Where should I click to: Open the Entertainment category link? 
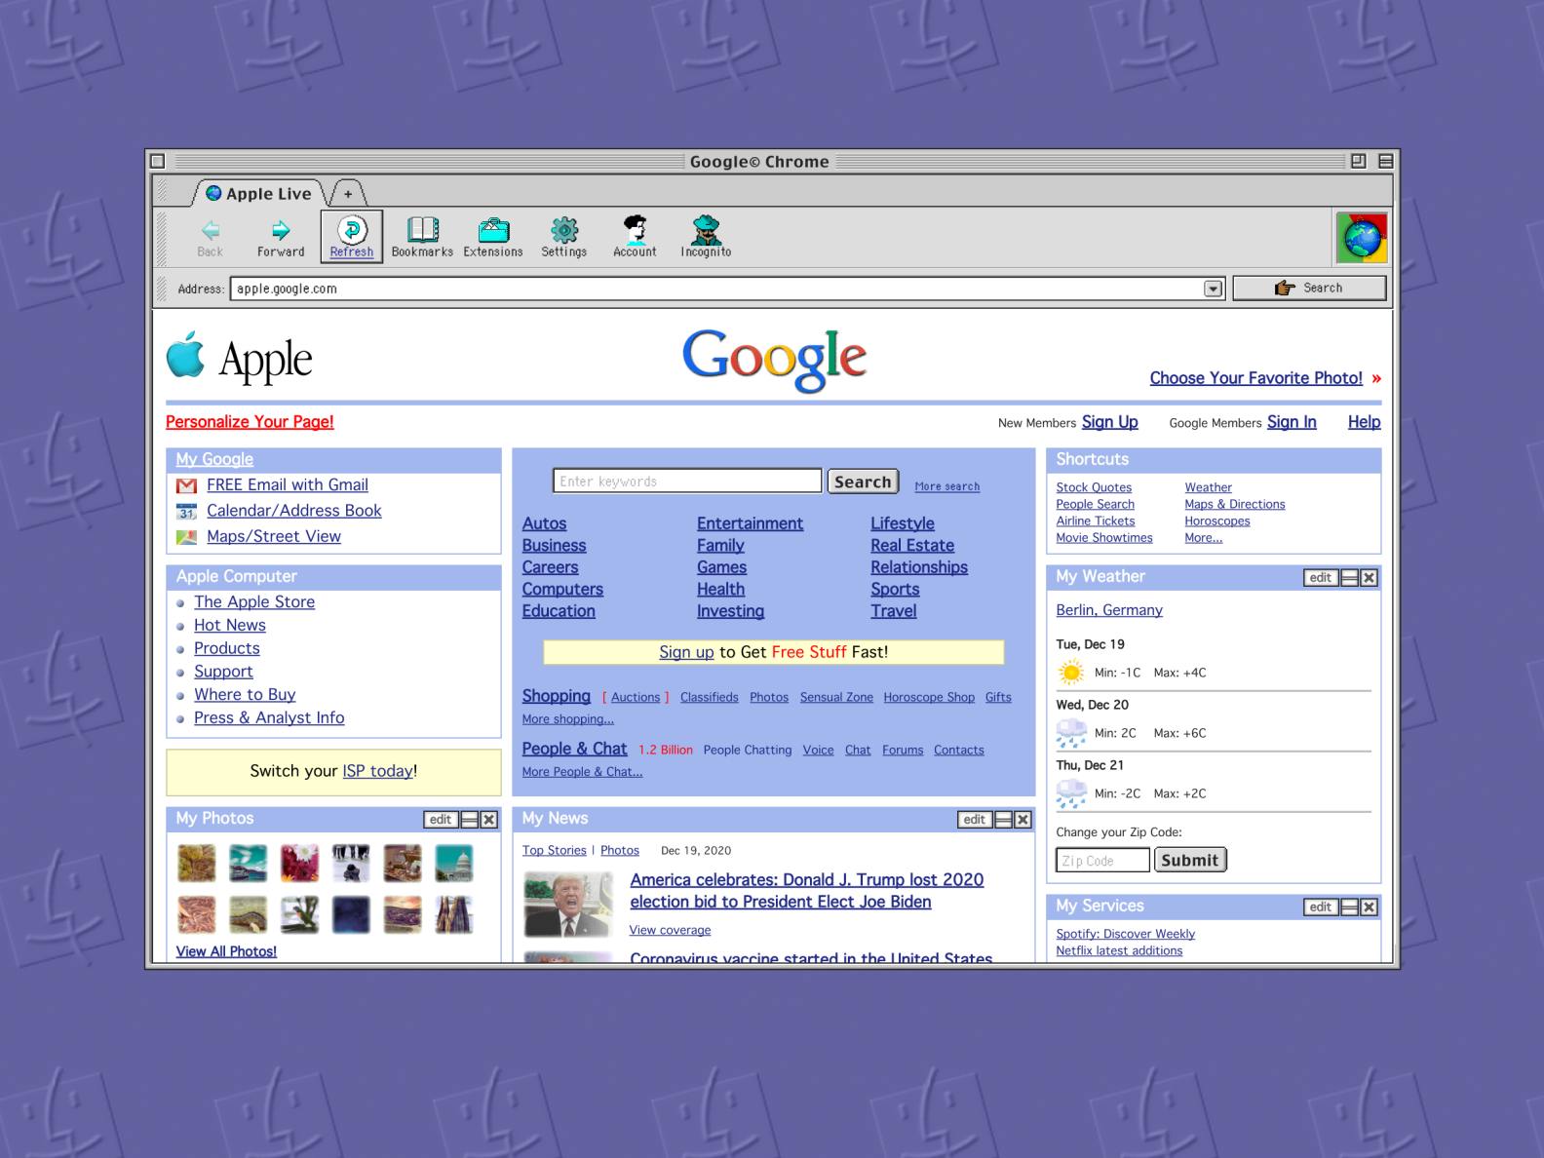coord(750,523)
